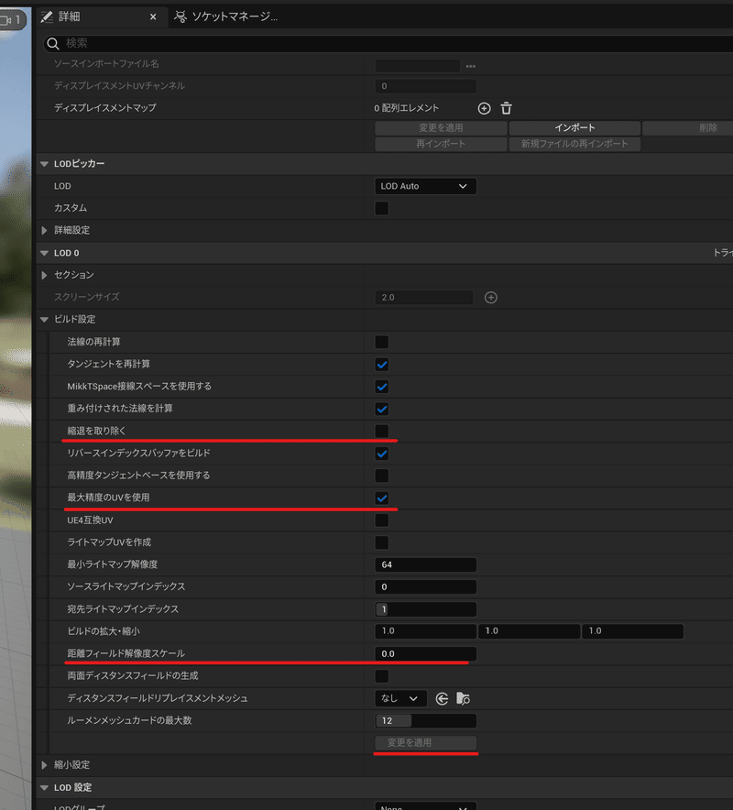Open the LOD Auto dropdown

(x=425, y=186)
